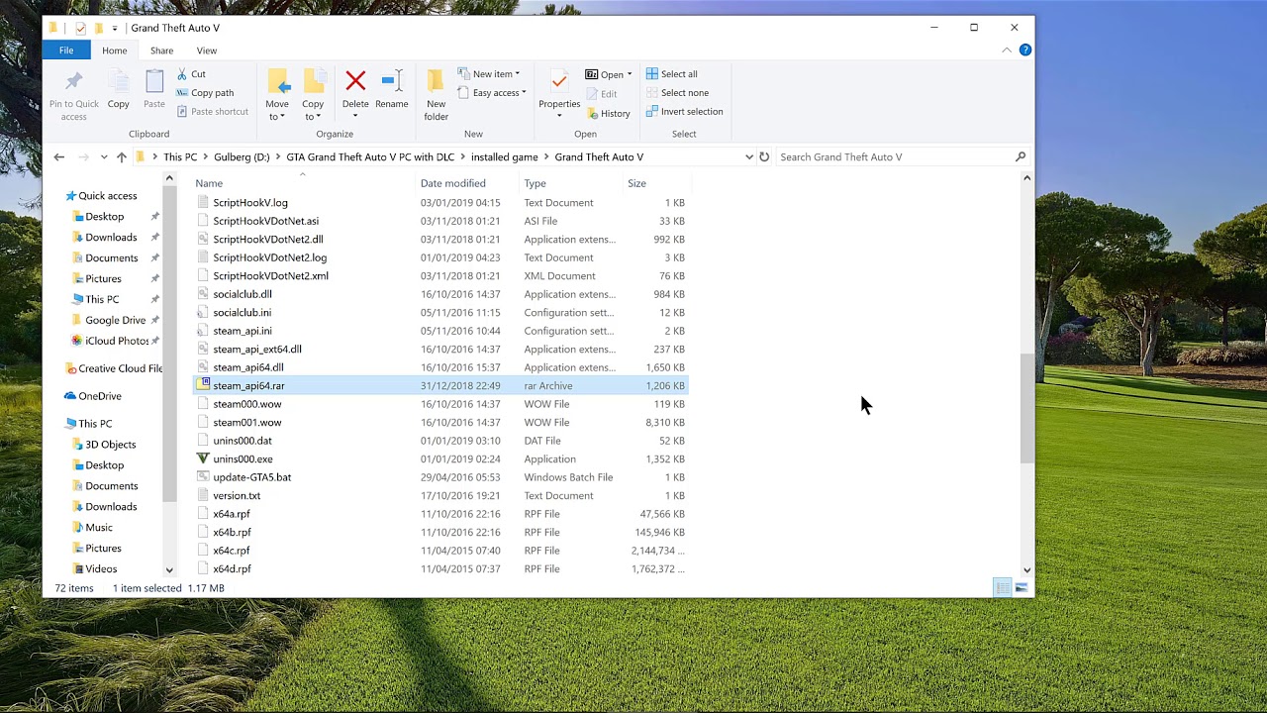This screenshot has height=713, width=1267.
Task: Click the Paste ribbon icon
Action: coord(154,82)
